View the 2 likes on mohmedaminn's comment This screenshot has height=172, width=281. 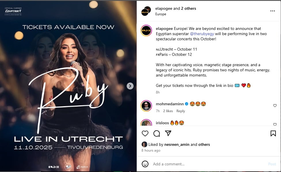(168, 111)
